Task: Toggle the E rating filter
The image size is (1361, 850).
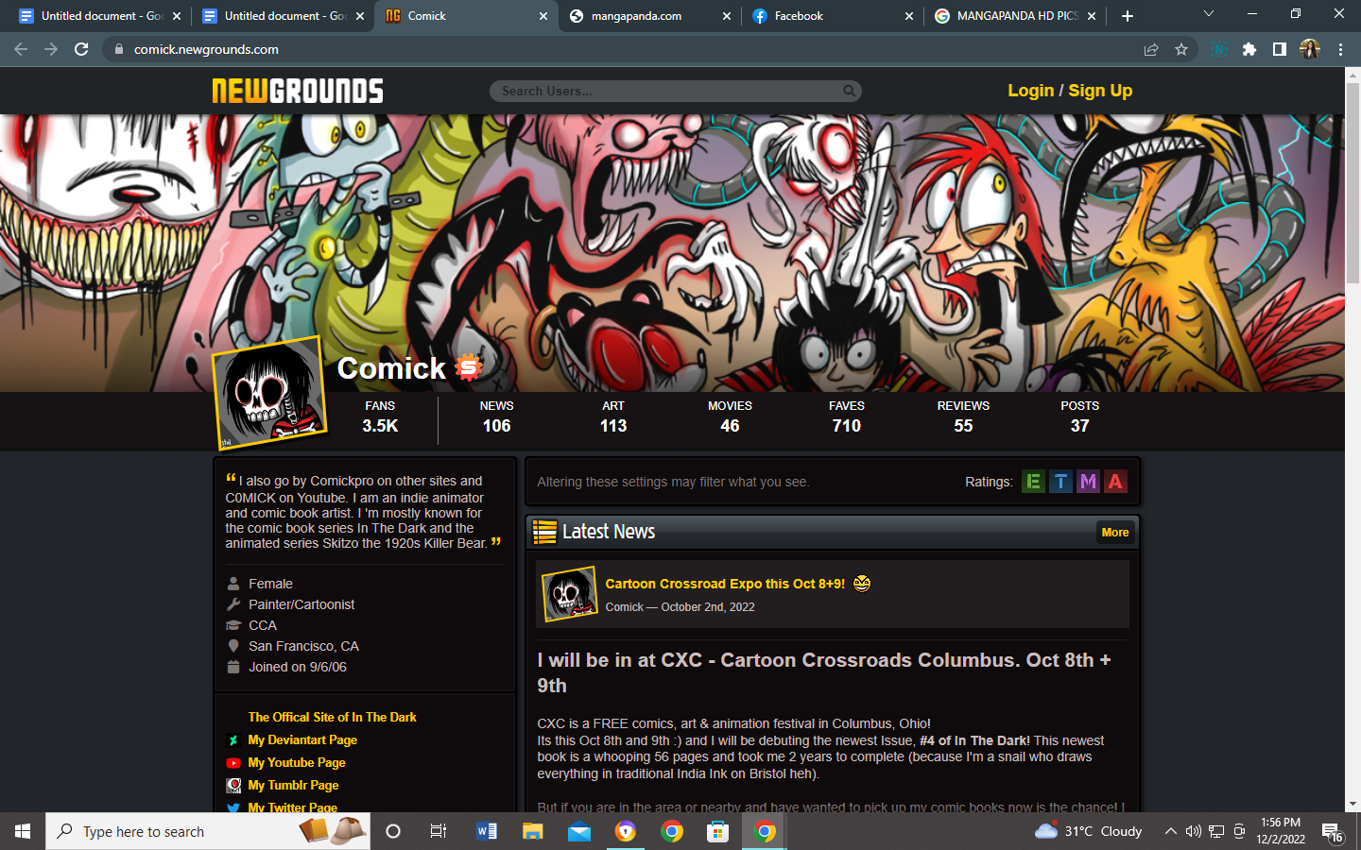Action: (x=1033, y=482)
